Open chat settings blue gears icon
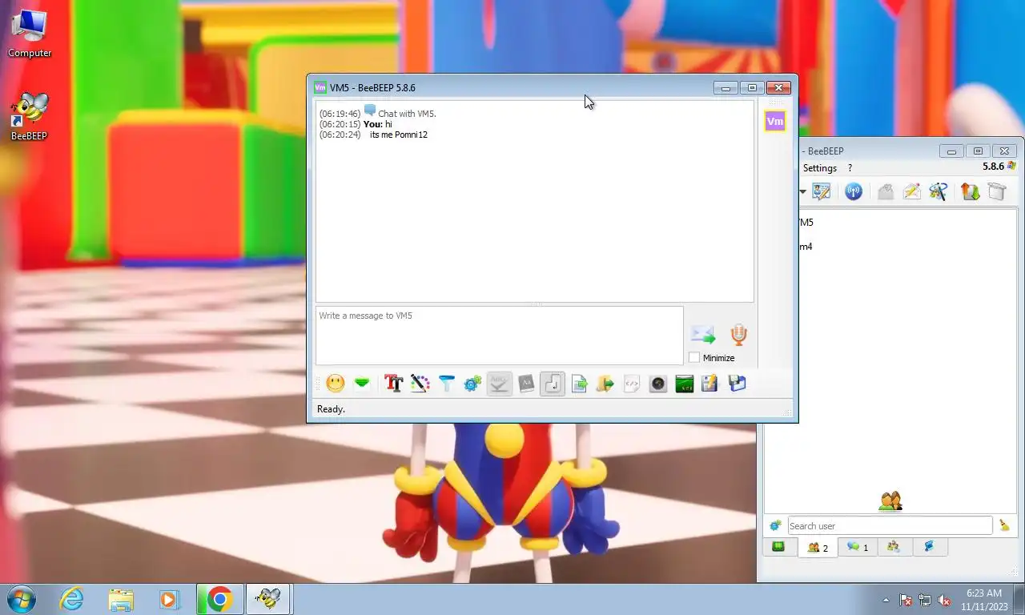1025x615 pixels. point(472,384)
